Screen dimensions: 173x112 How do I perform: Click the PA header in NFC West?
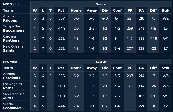141,68
